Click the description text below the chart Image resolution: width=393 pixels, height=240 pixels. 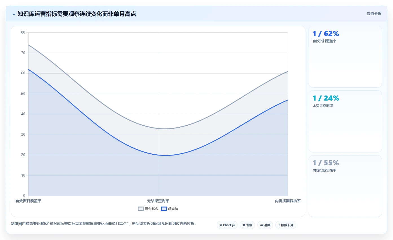pyautogui.click(x=104, y=224)
